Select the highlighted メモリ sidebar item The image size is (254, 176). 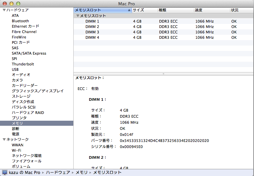36,123
